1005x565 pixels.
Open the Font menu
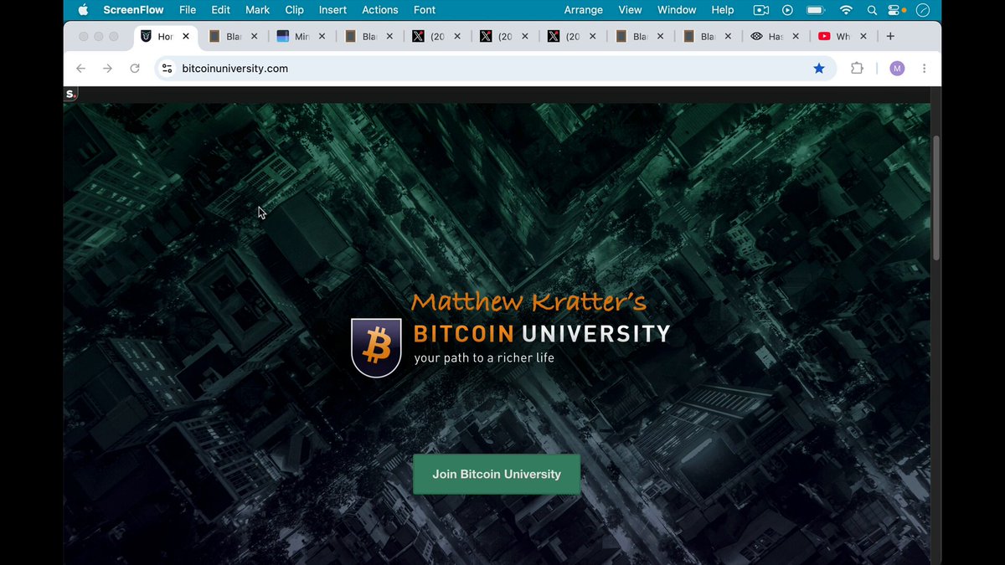pyautogui.click(x=425, y=10)
